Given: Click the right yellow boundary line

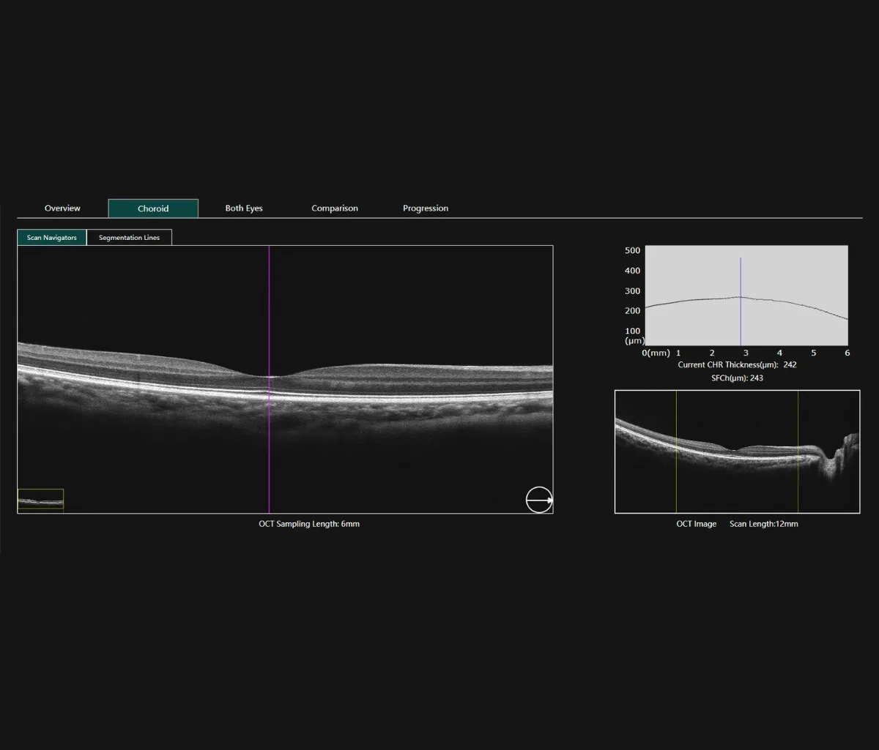Looking at the screenshot, I should coord(798,451).
